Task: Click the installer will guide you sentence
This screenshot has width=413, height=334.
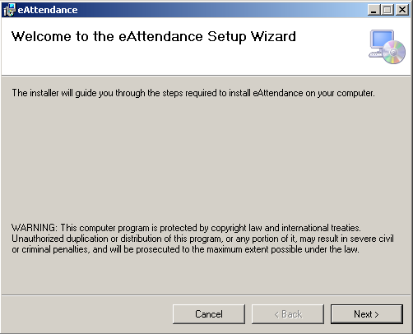Action: (x=193, y=93)
